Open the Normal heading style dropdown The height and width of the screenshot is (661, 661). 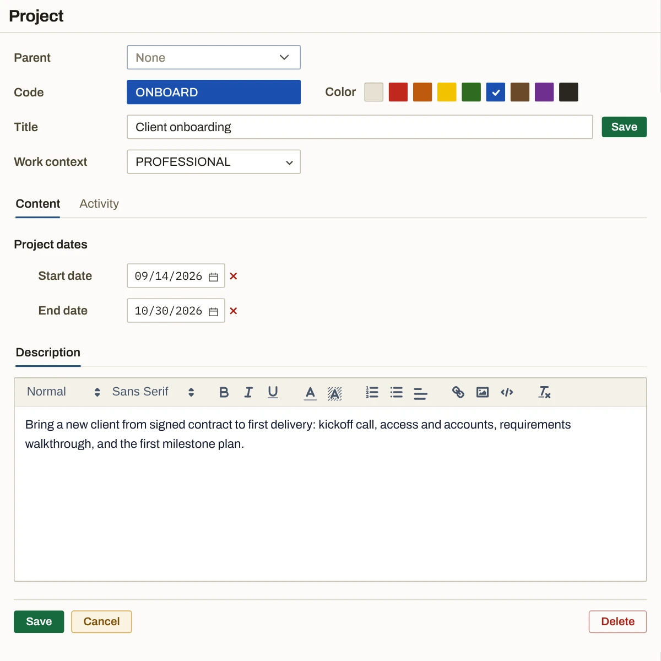point(63,392)
